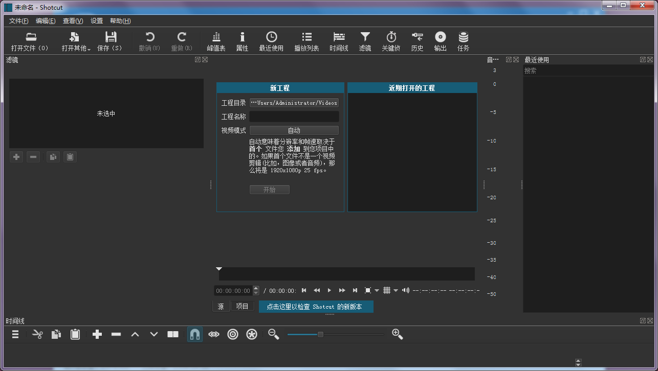Open the timeline hamburger menu icon

pos(15,334)
